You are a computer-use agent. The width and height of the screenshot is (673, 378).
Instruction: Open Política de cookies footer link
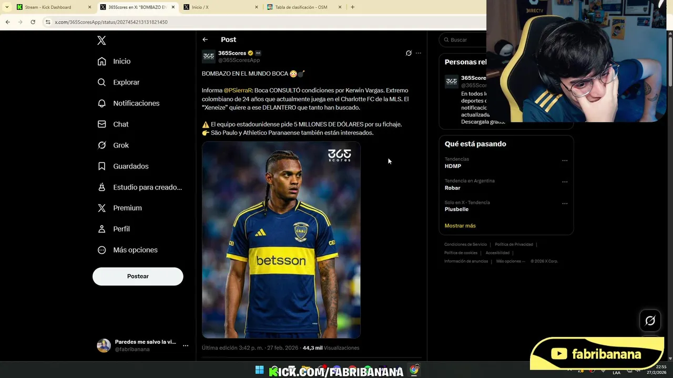tap(461, 253)
